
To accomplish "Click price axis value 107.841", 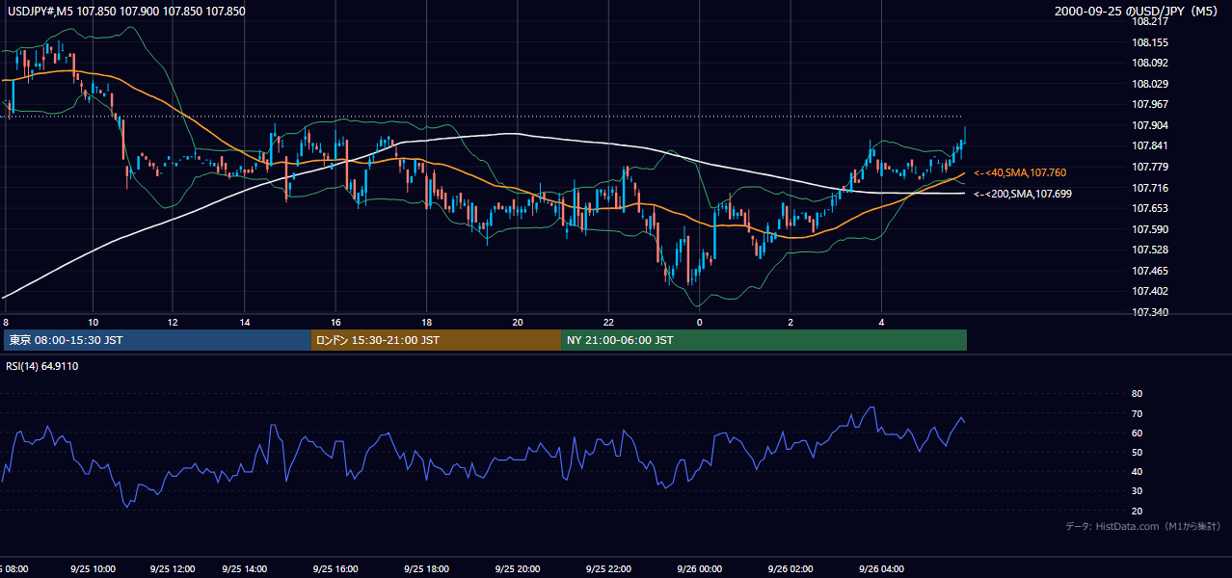I will coord(1149,145).
